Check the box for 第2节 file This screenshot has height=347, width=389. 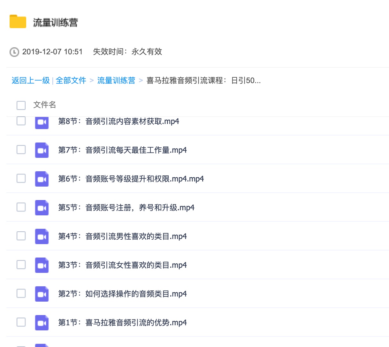(x=21, y=293)
